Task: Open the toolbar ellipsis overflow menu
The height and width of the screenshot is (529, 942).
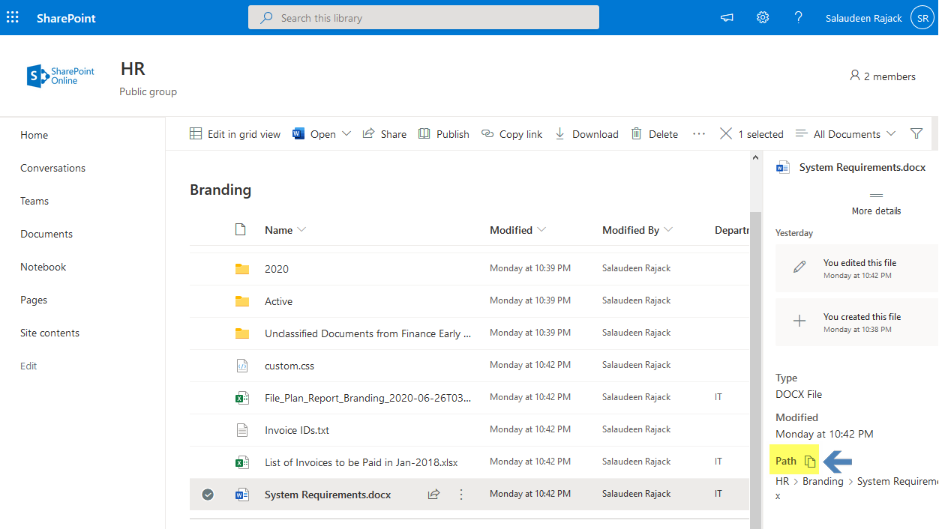Action: tap(699, 133)
